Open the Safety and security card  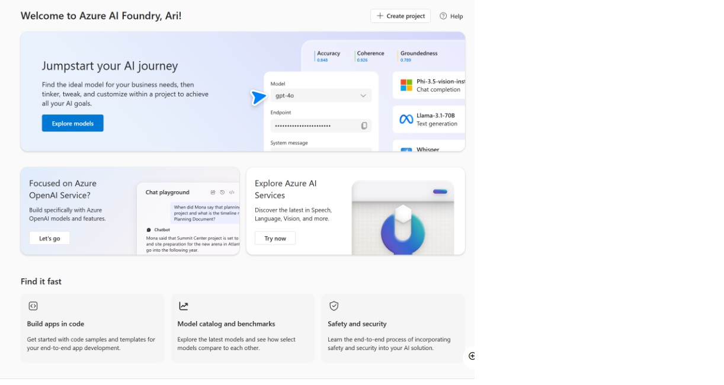[393, 328]
